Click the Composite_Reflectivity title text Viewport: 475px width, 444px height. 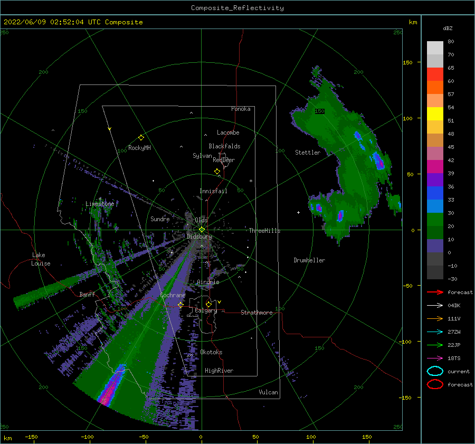[237, 8]
